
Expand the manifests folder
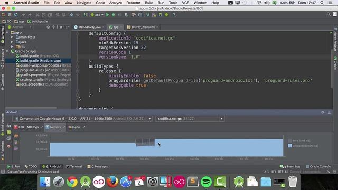pos(12,37)
